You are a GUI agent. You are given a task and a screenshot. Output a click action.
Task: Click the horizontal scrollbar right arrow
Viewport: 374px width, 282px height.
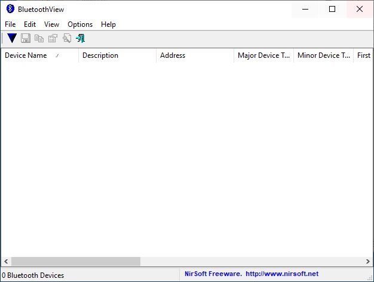(368, 262)
